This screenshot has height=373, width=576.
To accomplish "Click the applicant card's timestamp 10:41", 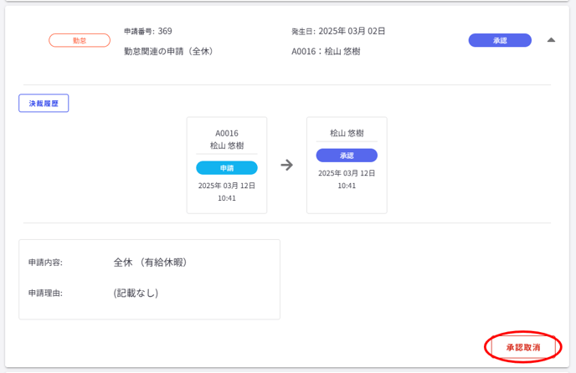I will coord(227,198).
